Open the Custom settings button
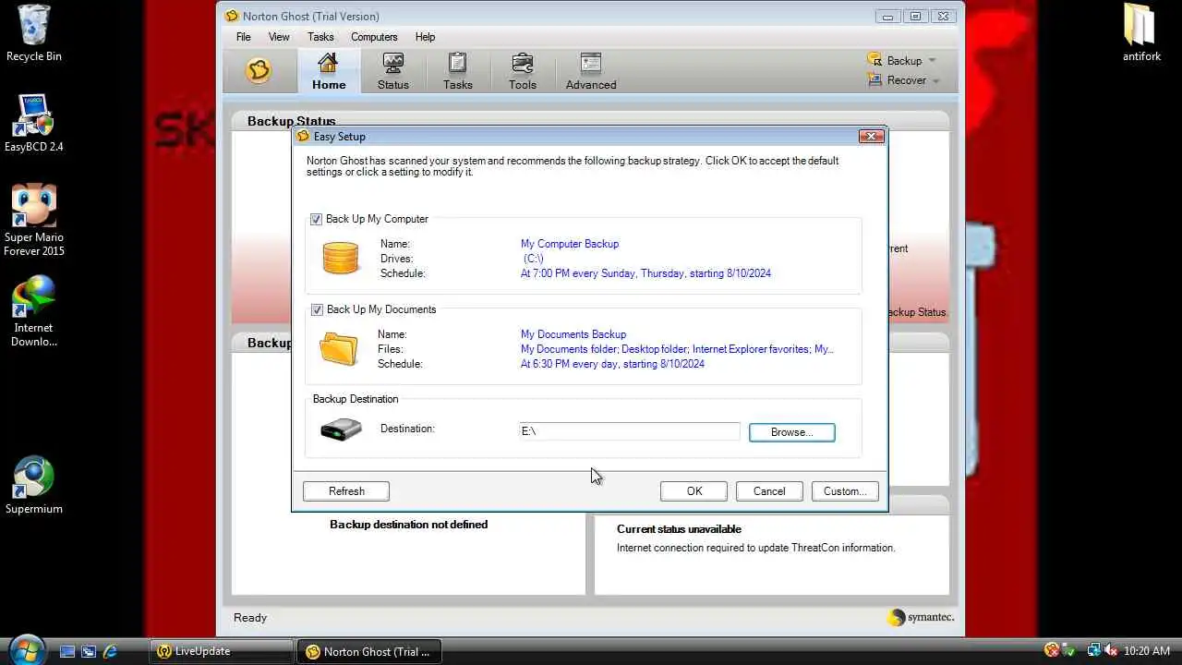This screenshot has width=1182, height=665. tap(845, 491)
